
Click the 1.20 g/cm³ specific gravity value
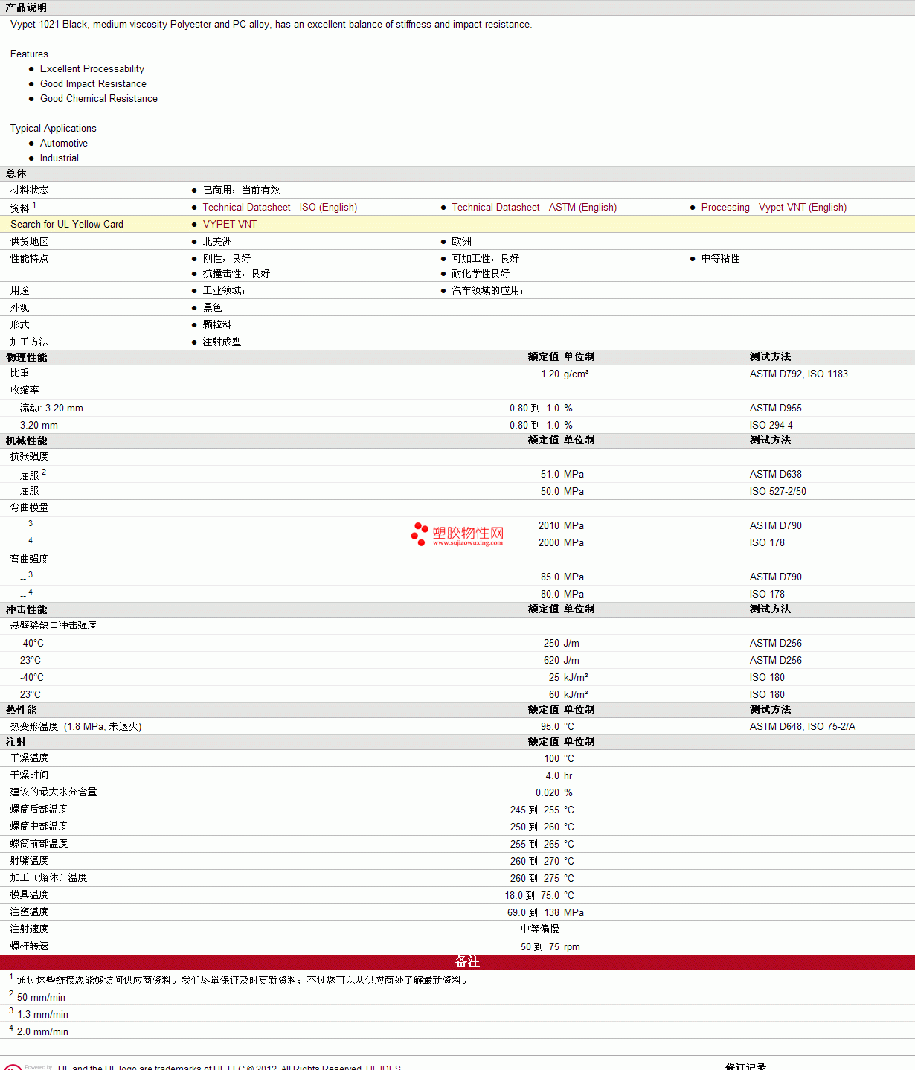[565, 374]
